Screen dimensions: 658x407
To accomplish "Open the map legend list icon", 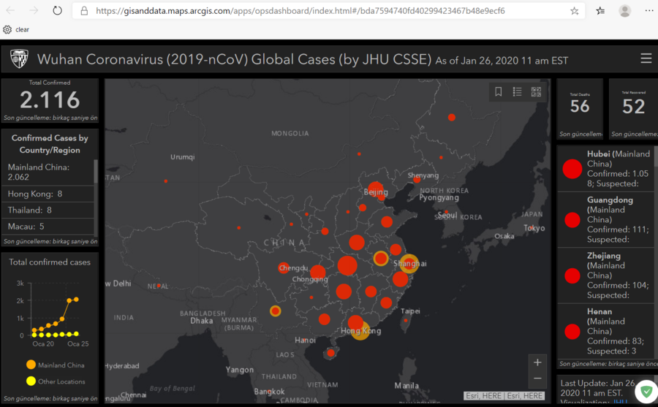I will click(x=518, y=91).
